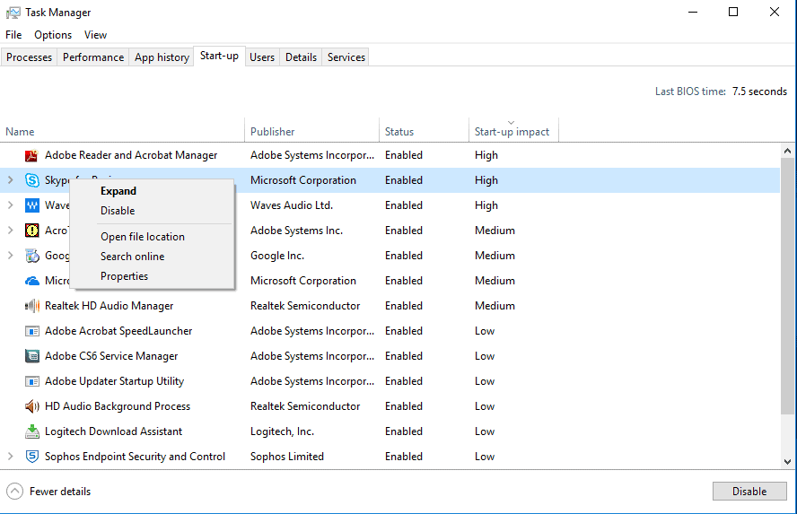The height and width of the screenshot is (514, 797).
Task: Click the scrollbar down arrow
Action: click(787, 462)
